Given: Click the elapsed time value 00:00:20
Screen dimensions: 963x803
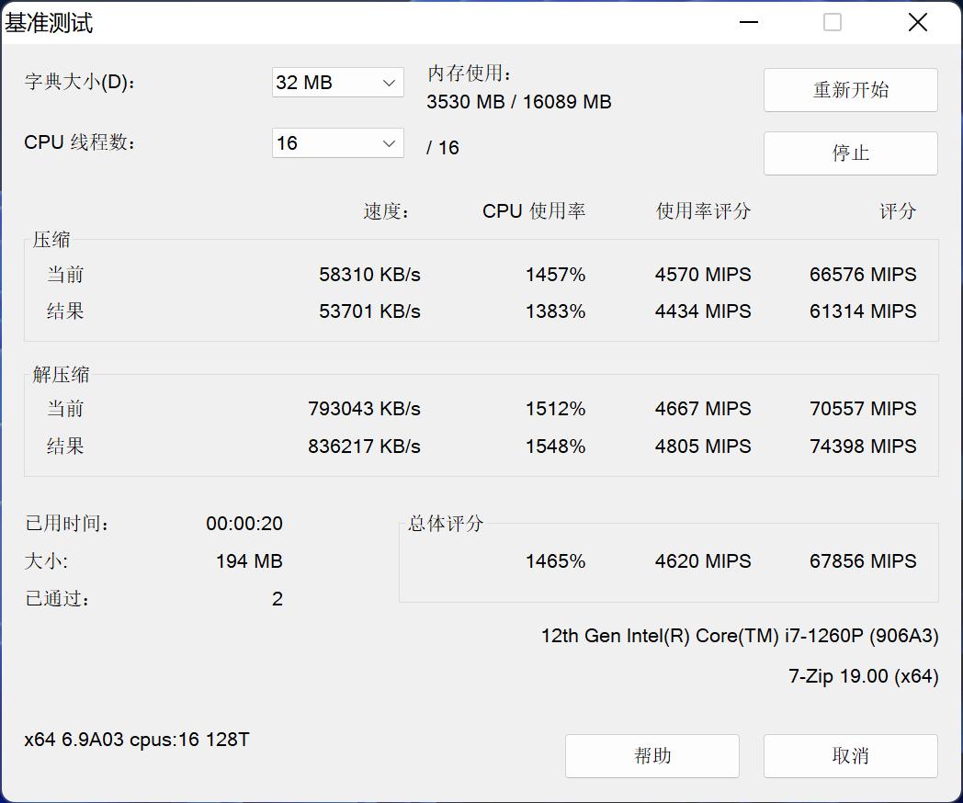Looking at the screenshot, I should (244, 524).
